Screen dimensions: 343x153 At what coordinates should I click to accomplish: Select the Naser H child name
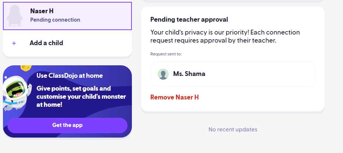coord(42,11)
